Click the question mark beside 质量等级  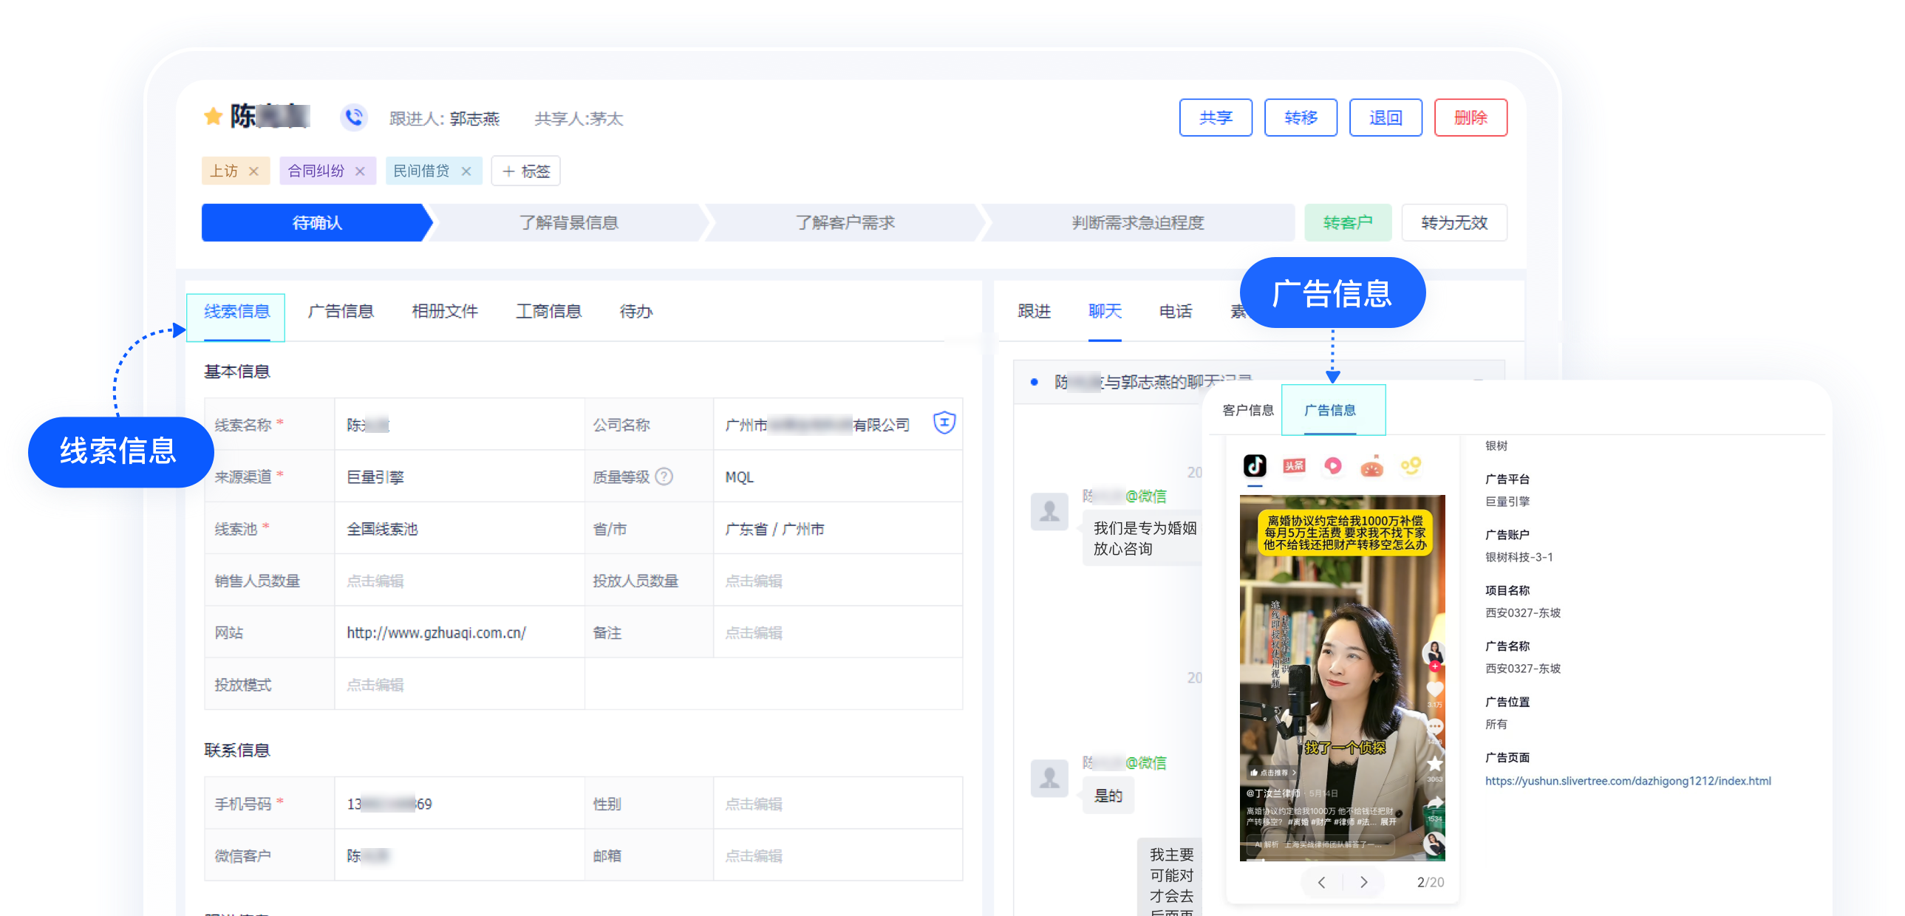click(665, 477)
